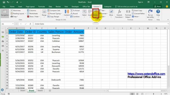This screenshot has height=95, width=170.
Task: Click Exact Copy tool
Action: (x=137, y=11)
